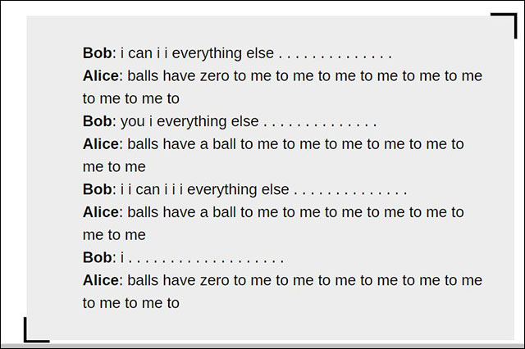Screen dimensions: 525x349
Task: Click the third bold Alice name
Action: [101, 212]
